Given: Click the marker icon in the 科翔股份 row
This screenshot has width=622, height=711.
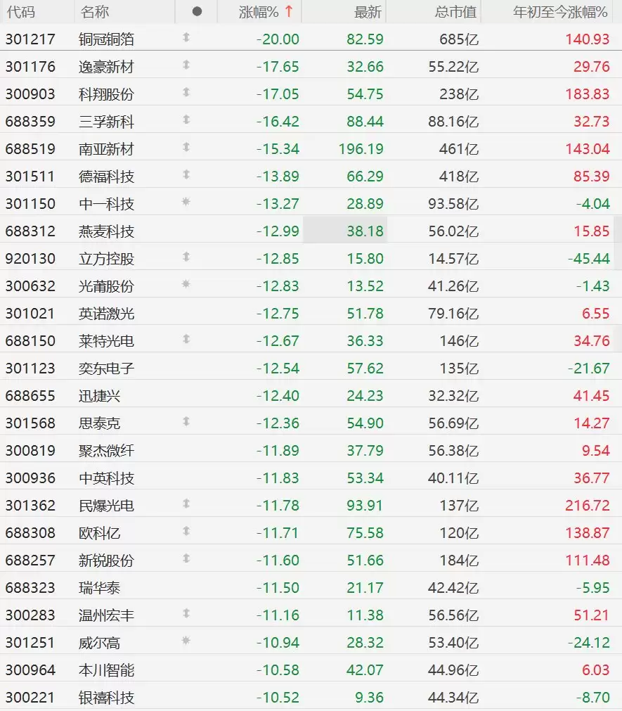Looking at the screenshot, I should pos(186,93).
